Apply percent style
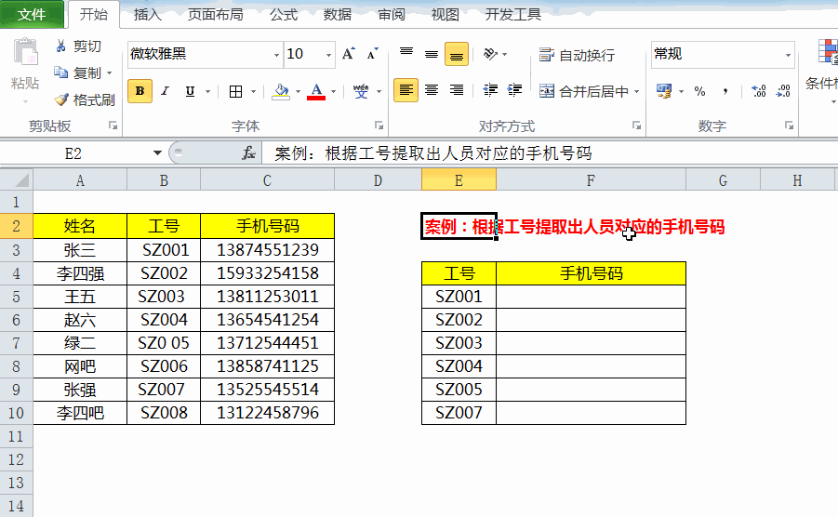 click(699, 91)
